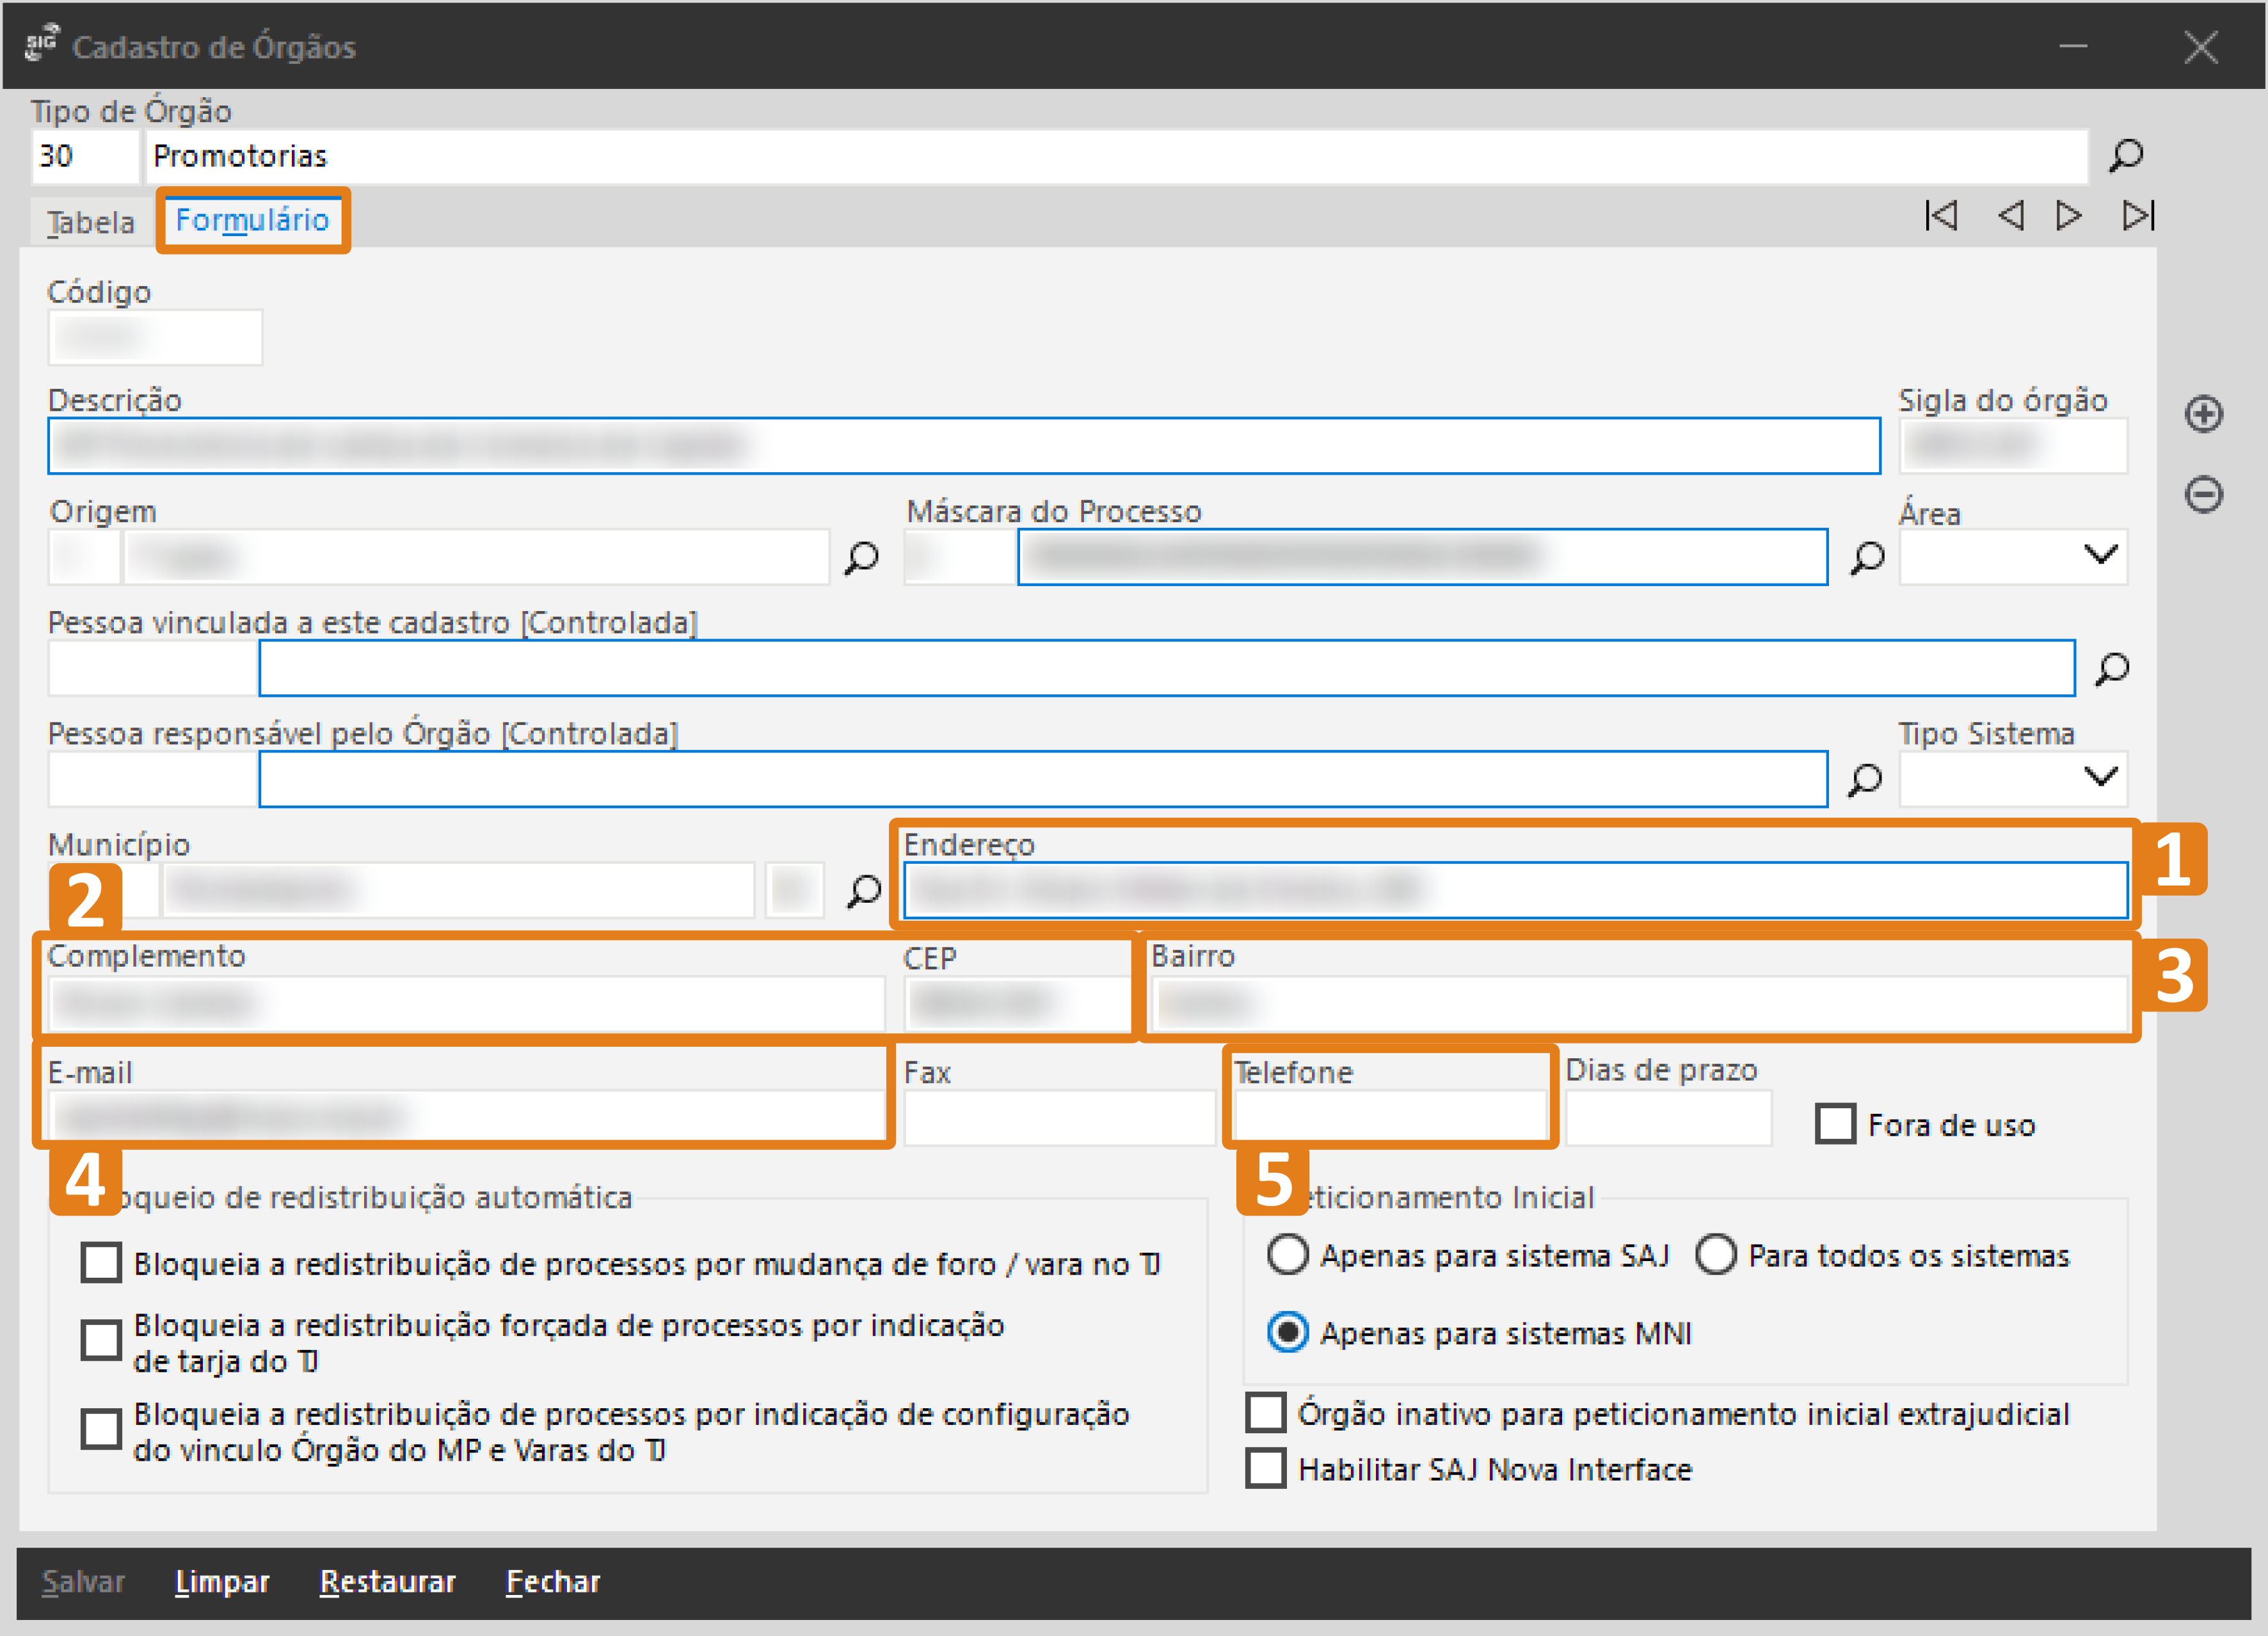
Task: Click the Limpar button
Action: click(222, 1581)
